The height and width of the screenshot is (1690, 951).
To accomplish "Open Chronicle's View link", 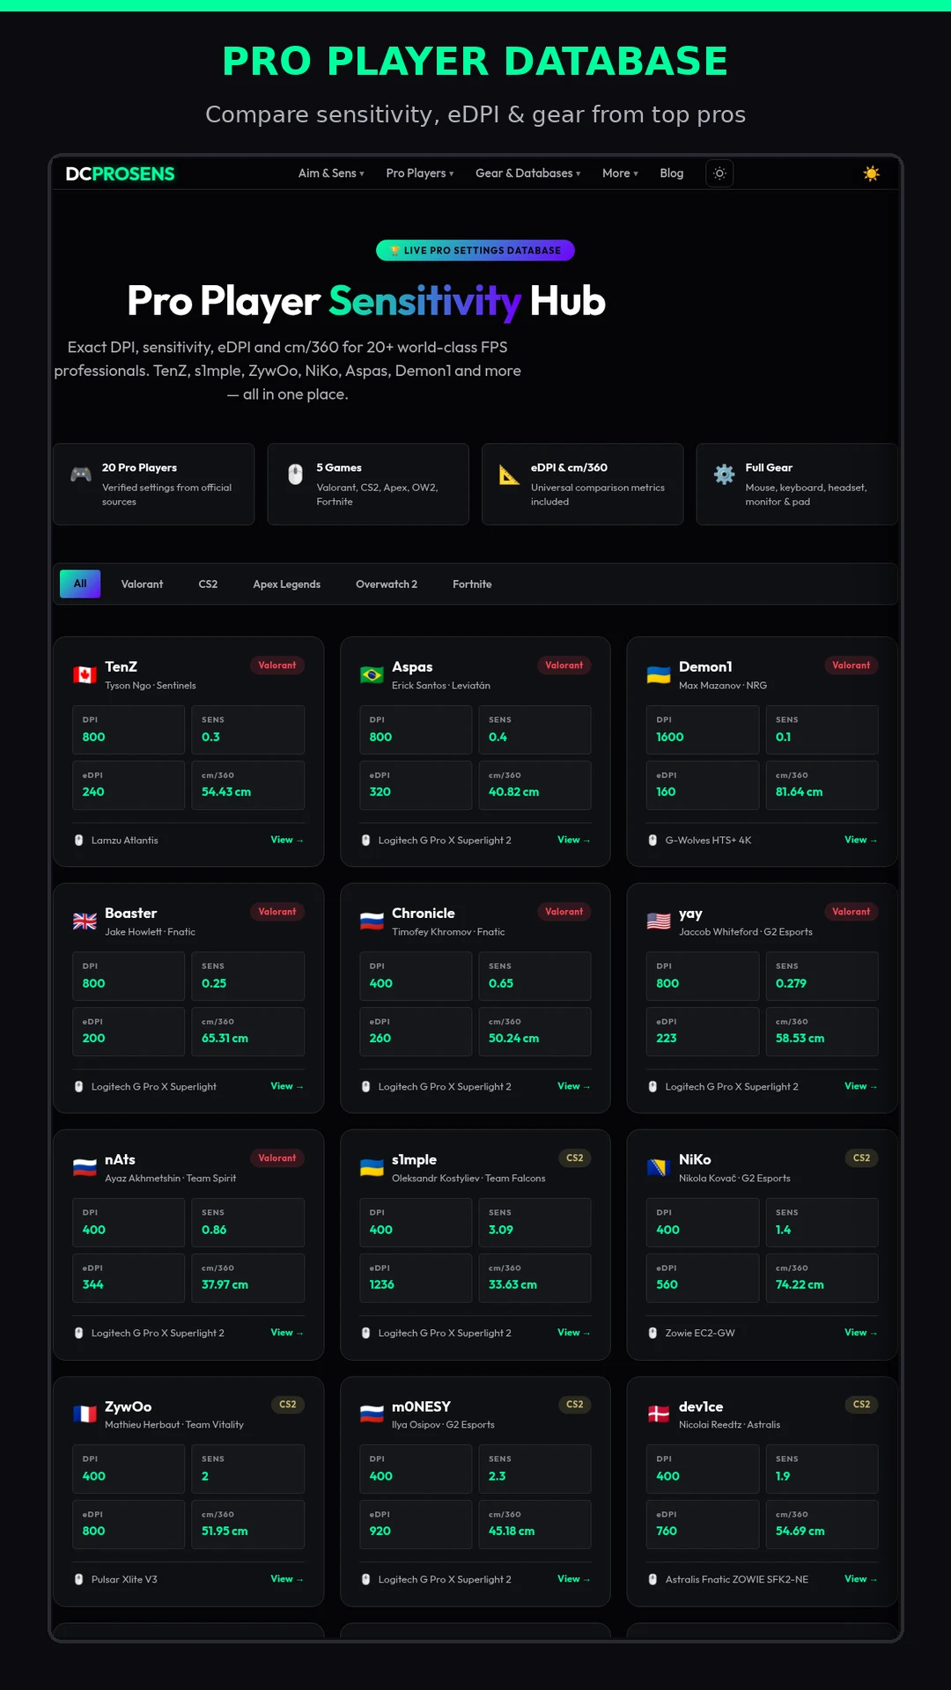I will tap(574, 1086).
